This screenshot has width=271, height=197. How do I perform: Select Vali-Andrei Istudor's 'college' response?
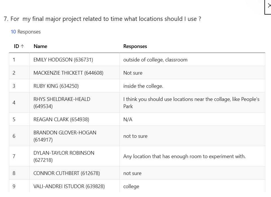click(x=131, y=186)
